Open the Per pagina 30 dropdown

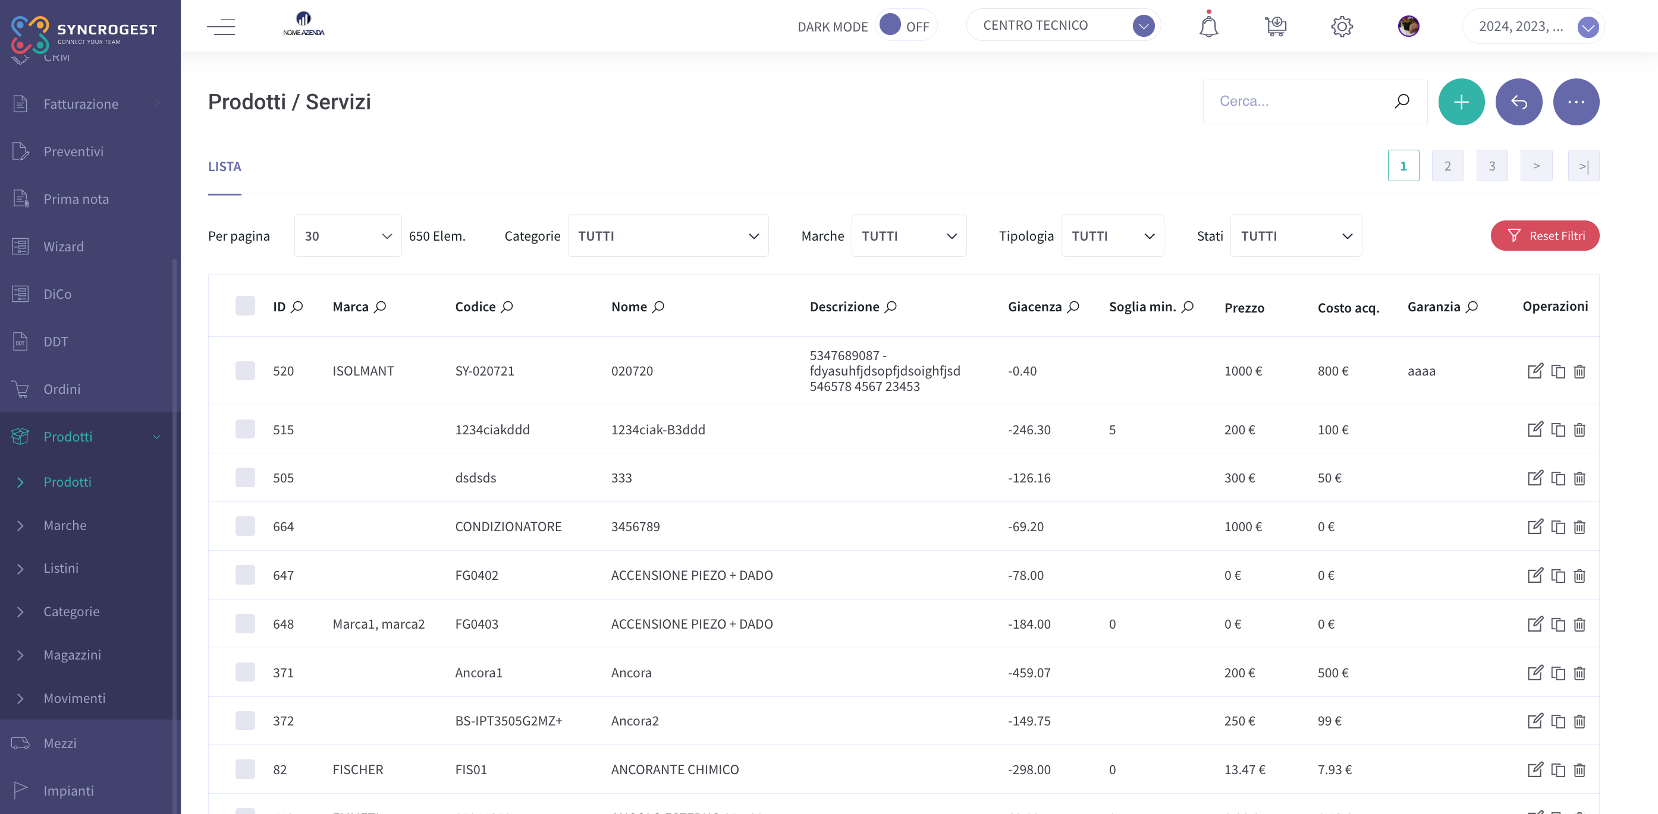click(x=347, y=236)
